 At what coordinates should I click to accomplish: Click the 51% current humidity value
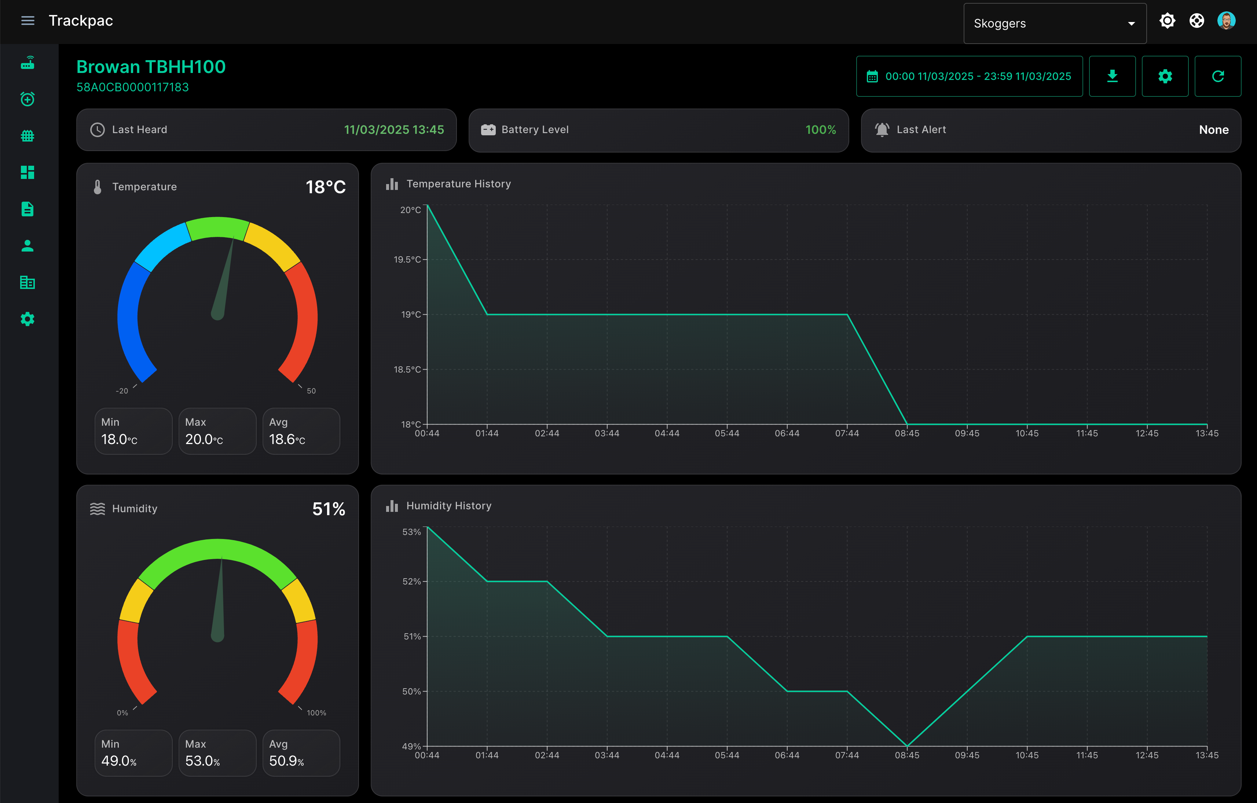click(329, 509)
